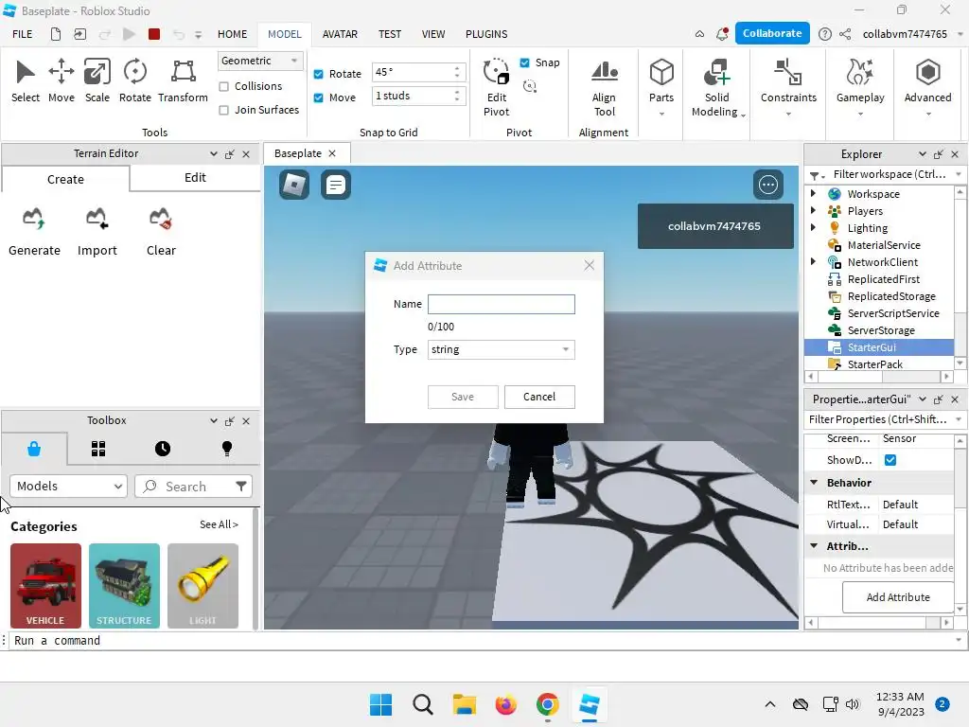Collapse the Attributes properties section
969x727 pixels.
(x=814, y=546)
